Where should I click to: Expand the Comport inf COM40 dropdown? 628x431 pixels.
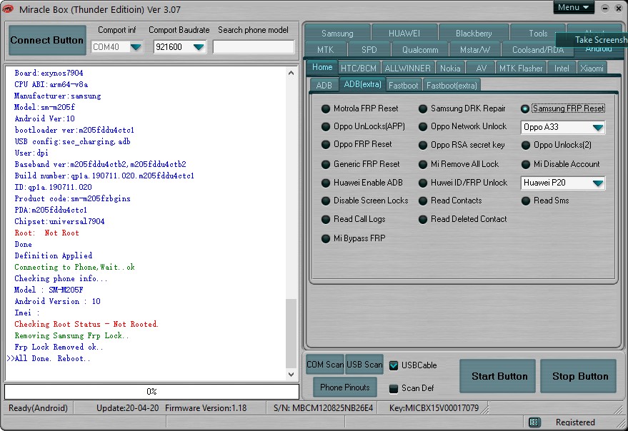[136, 47]
